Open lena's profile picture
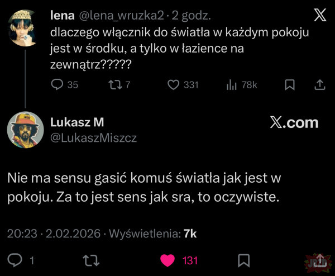This screenshot has width=335, height=276. 24,26
